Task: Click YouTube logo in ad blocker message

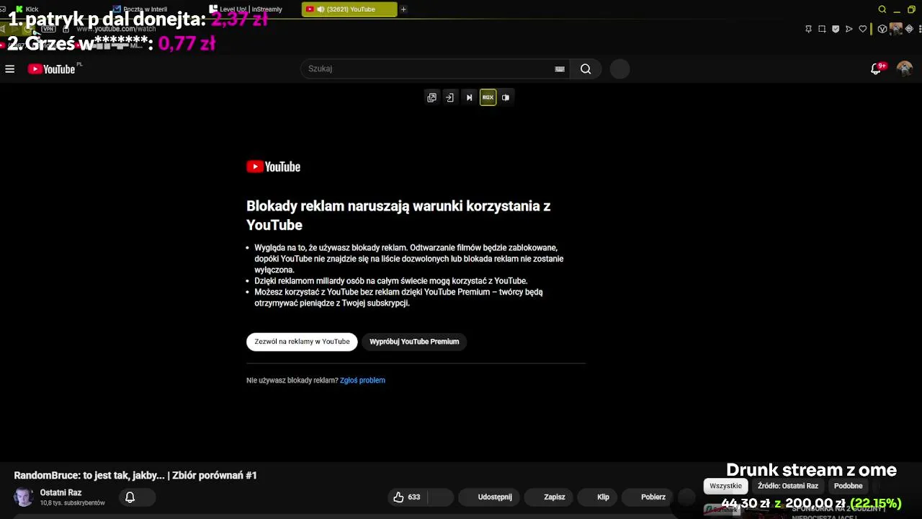Action: [x=273, y=167]
